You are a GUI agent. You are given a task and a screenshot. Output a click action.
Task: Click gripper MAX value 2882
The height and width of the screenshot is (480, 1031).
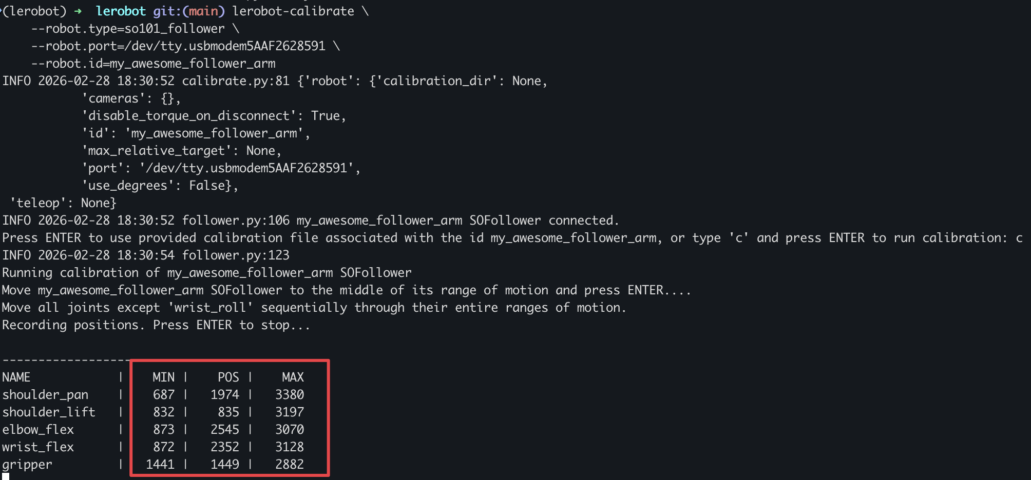(x=290, y=465)
